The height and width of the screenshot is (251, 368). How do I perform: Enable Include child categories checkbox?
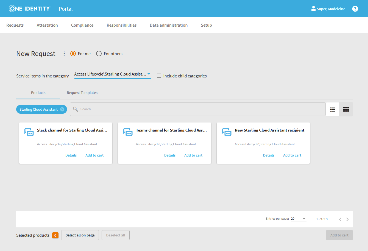coord(159,76)
